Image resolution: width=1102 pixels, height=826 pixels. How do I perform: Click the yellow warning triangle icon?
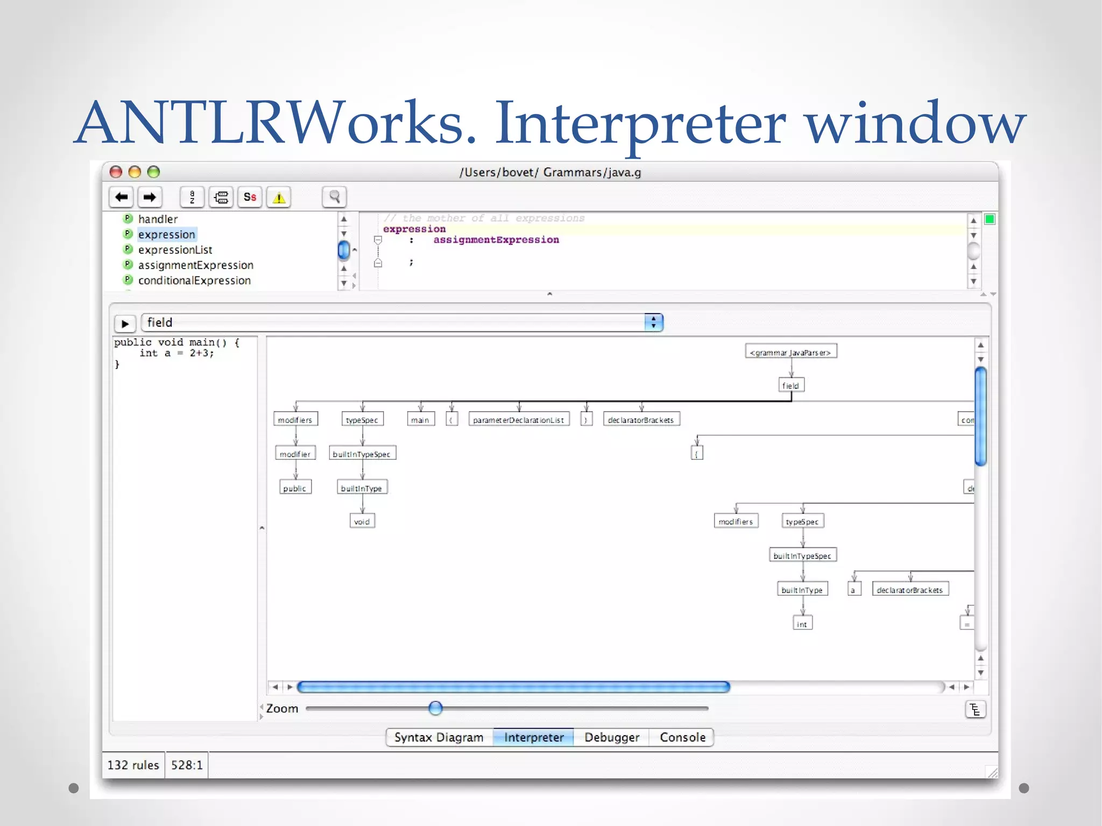[x=279, y=197]
